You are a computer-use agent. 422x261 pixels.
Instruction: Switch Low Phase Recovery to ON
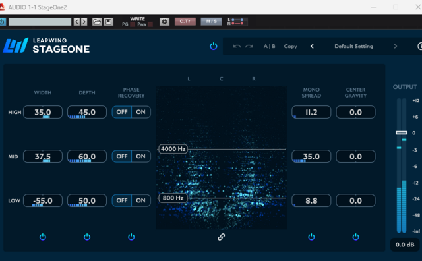pyautogui.click(x=140, y=200)
